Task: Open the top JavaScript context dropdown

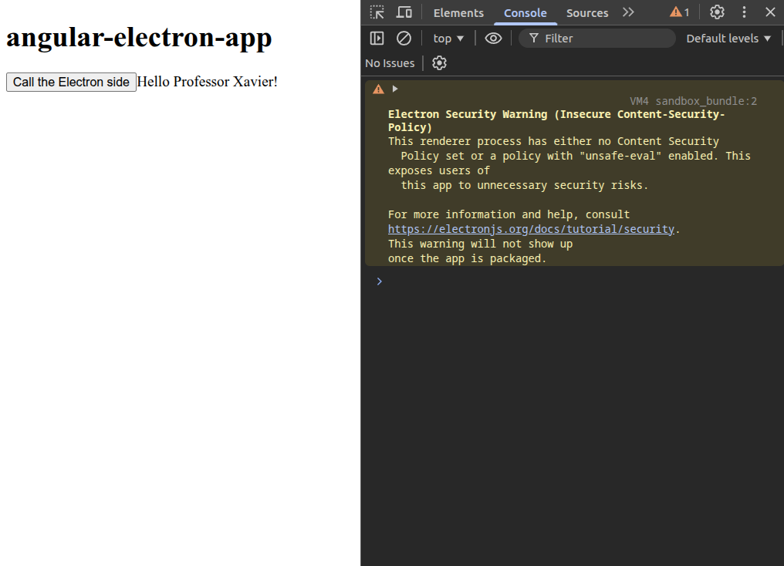Action: coord(448,39)
